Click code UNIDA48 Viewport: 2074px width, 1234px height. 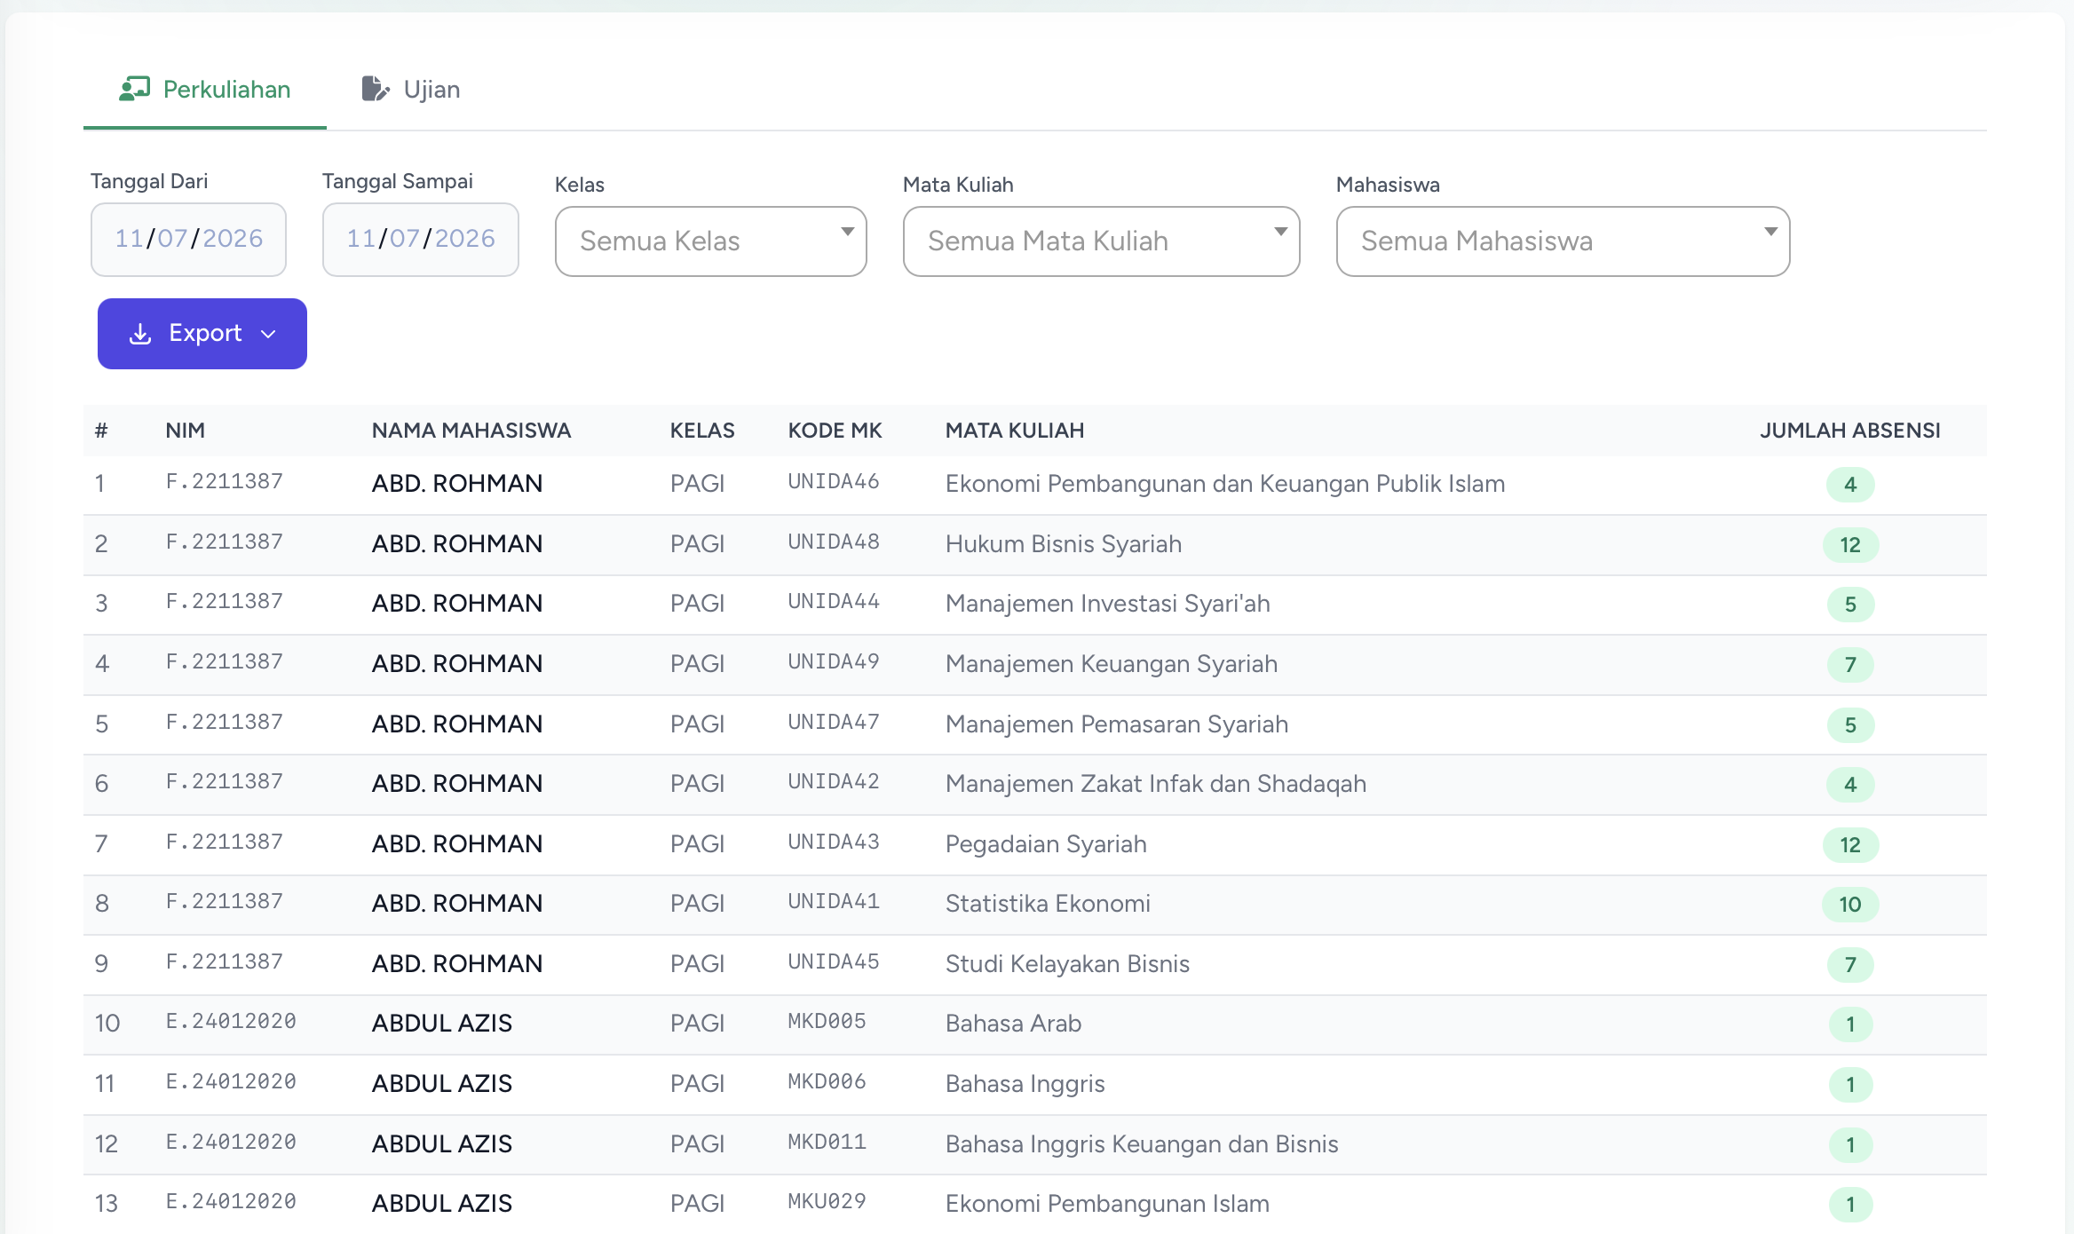[x=834, y=542]
